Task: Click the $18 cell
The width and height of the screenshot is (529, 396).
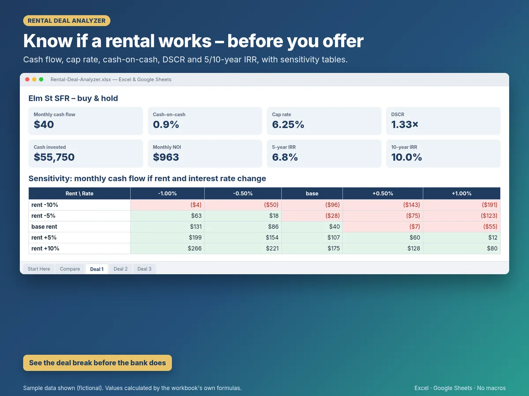Action: tap(243, 216)
